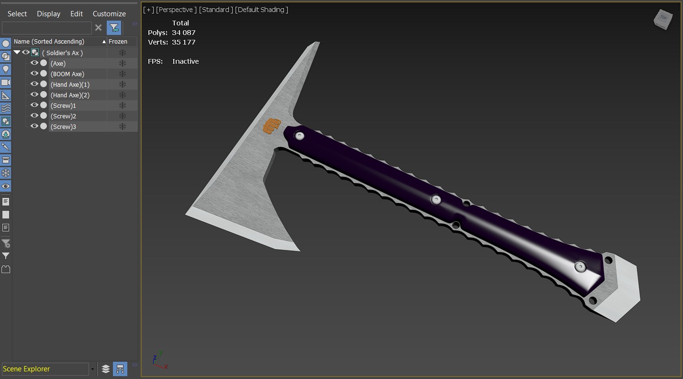Open the Display menu
This screenshot has height=379, width=683.
click(x=49, y=14)
